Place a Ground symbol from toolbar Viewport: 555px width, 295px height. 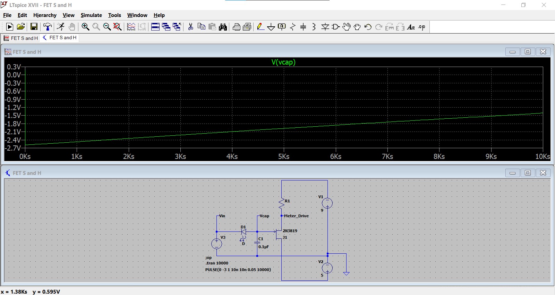click(271, 27)
